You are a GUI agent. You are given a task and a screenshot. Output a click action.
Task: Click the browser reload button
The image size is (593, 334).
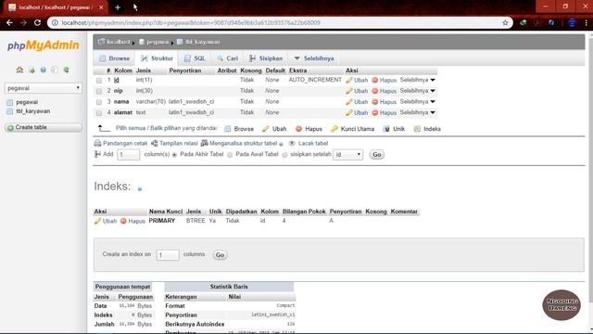37,22
